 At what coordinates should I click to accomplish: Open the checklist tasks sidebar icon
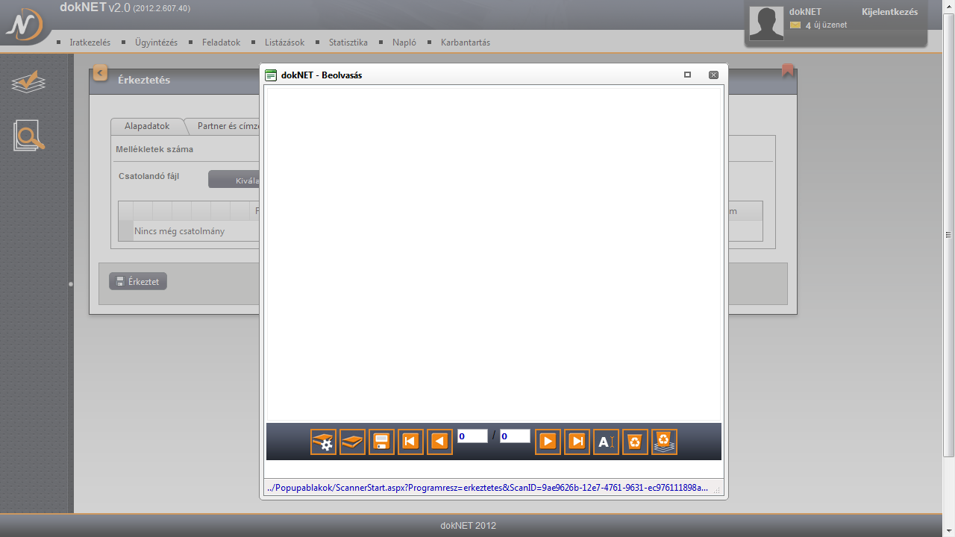pyautogui.click(x=28, y=81)
